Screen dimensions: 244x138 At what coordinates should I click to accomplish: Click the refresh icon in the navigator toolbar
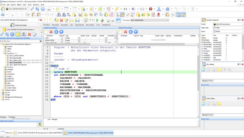(x=12, y=34)
